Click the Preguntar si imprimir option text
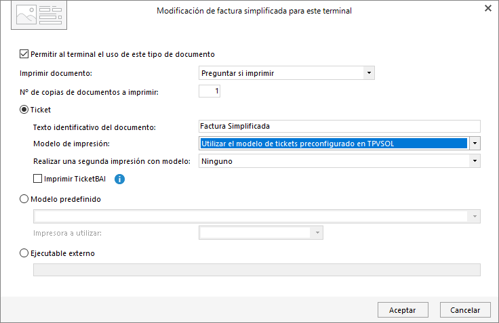Screen dimensions: 499x323 pyautogui.click(x=238, y=73)
